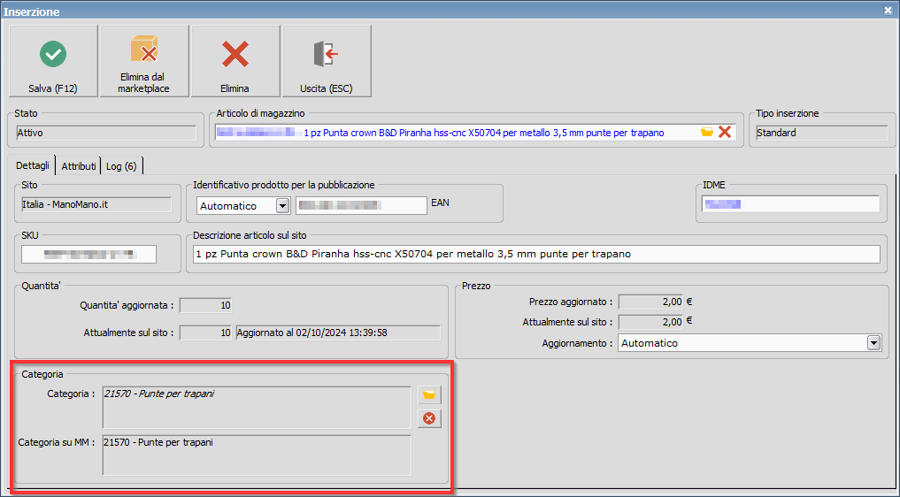This screenshot has width=900, height=497.
Task: Click the Quantita' aggiornata value field
Action: click(206, 305)
